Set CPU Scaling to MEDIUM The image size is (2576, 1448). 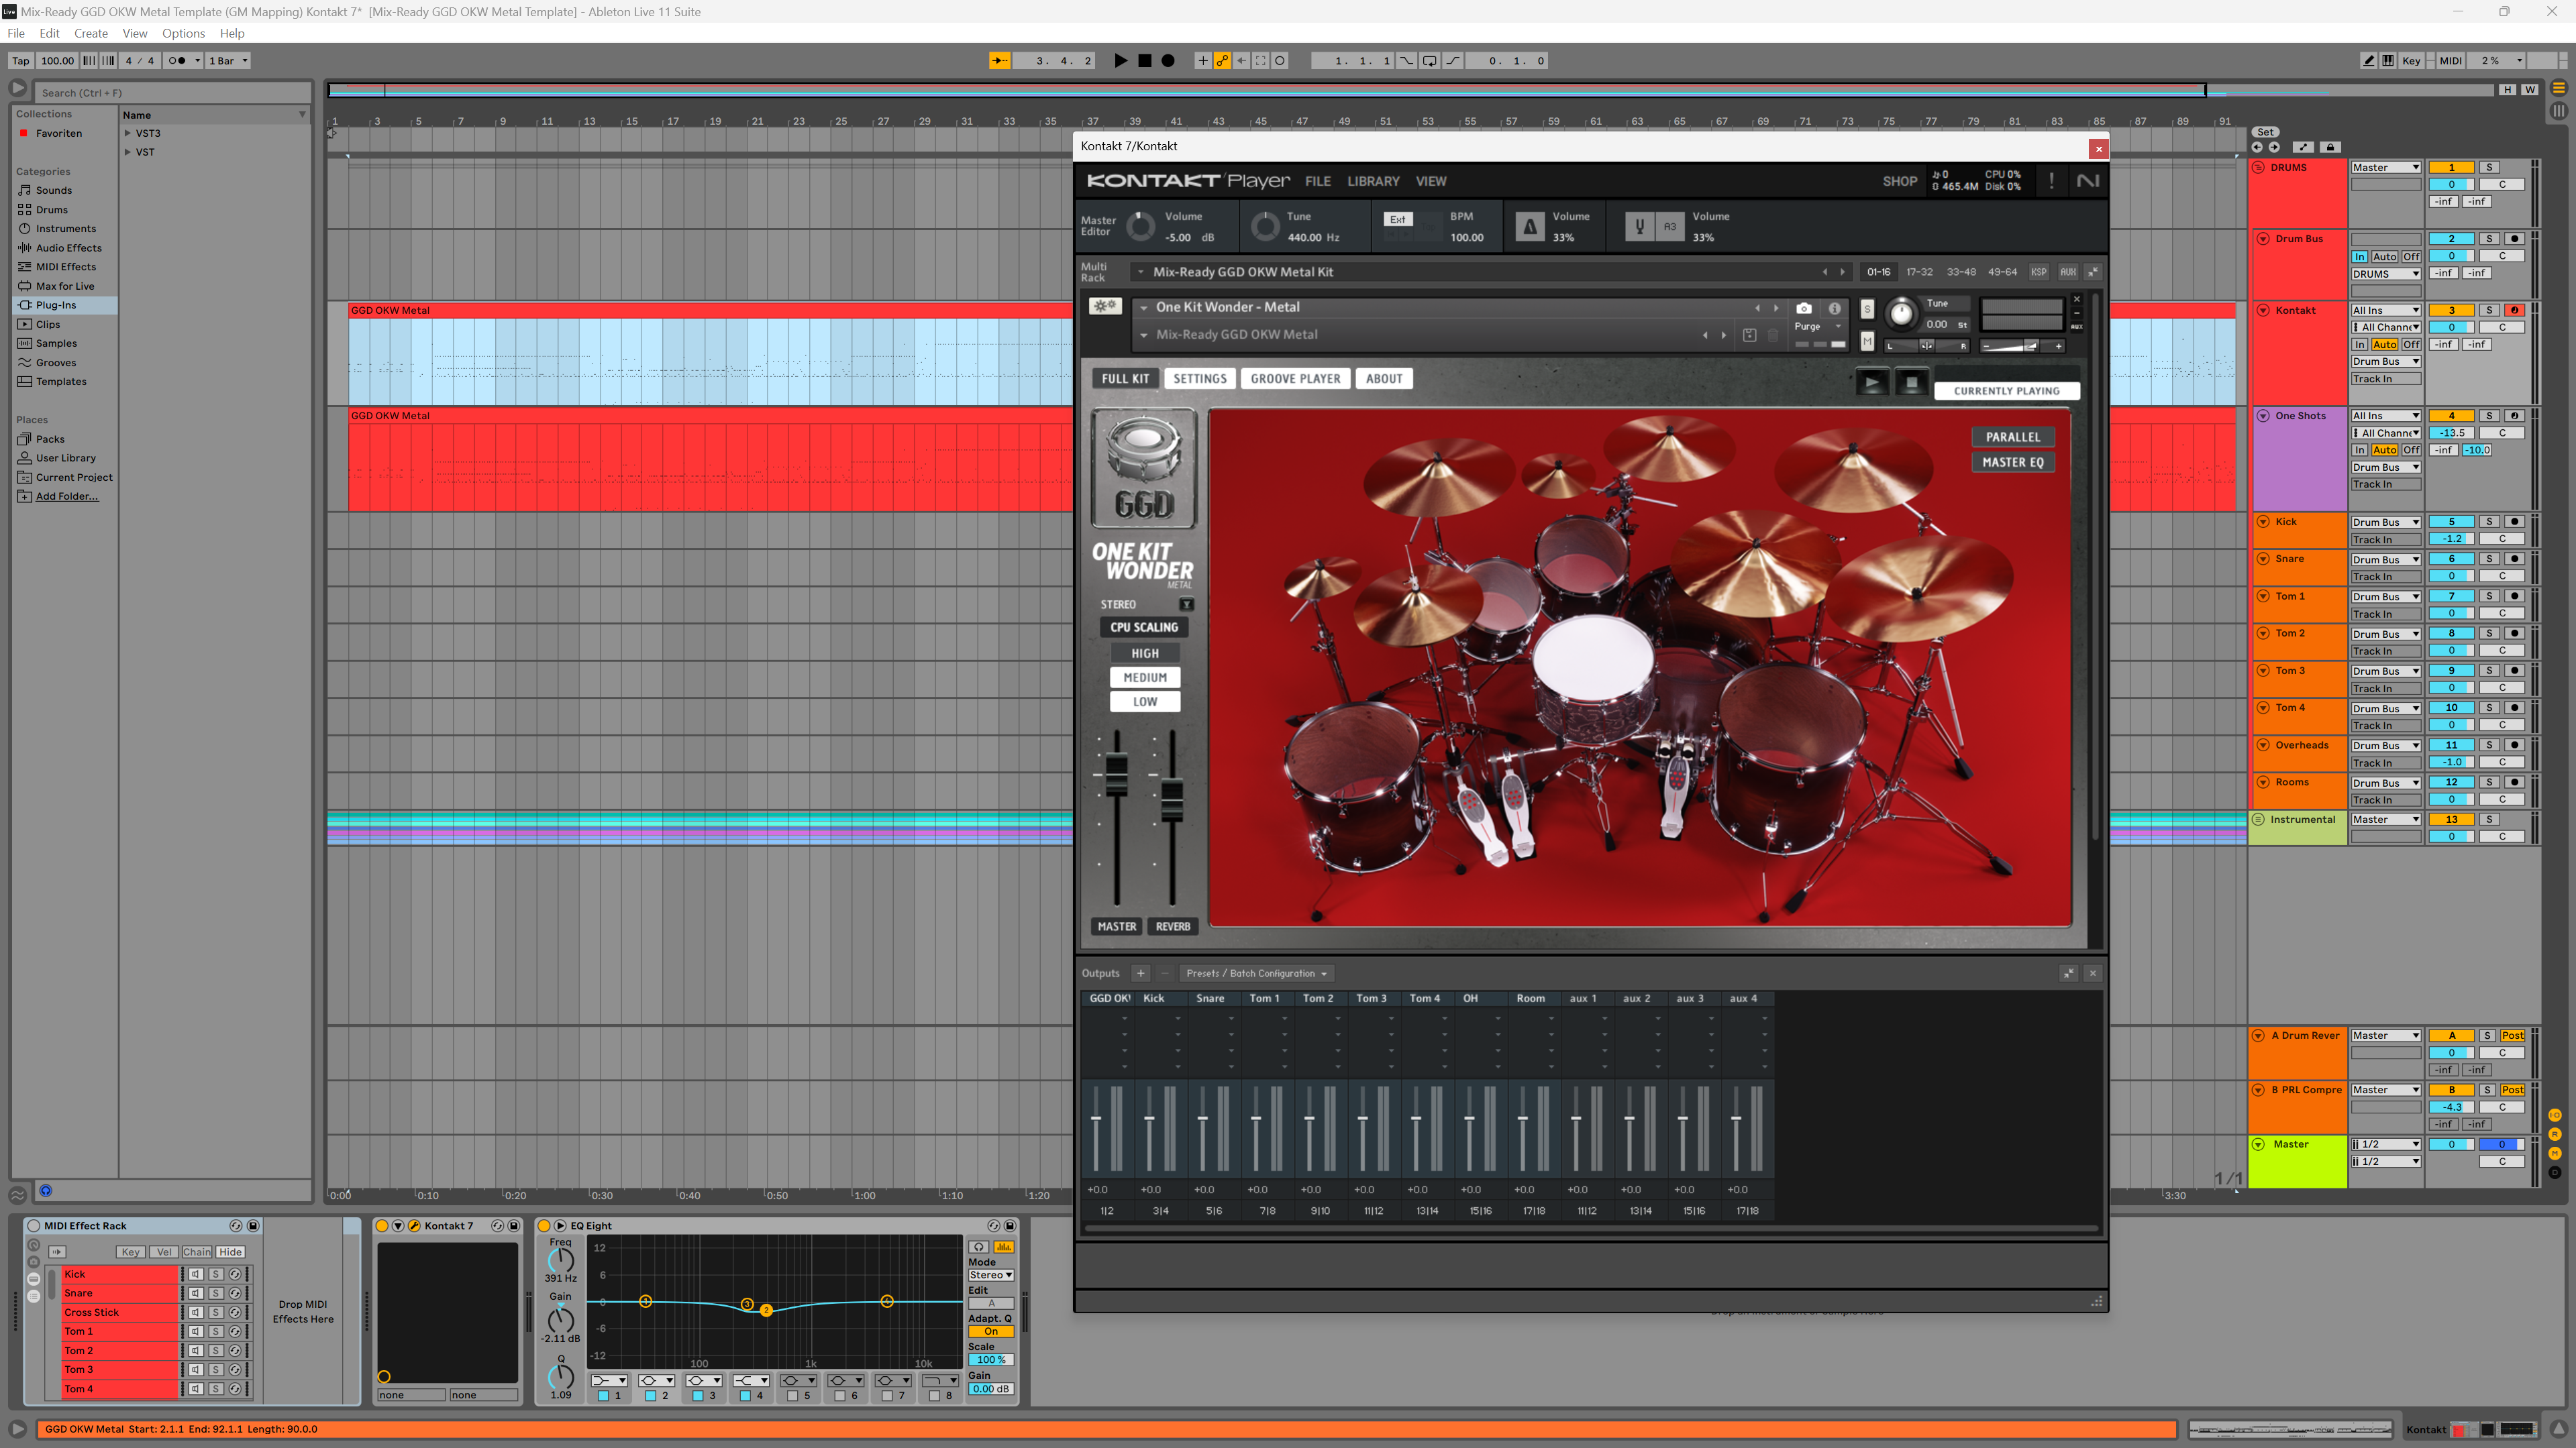click(x=1145, y=677)
